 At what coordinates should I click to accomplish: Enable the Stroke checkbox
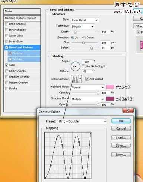7,89
